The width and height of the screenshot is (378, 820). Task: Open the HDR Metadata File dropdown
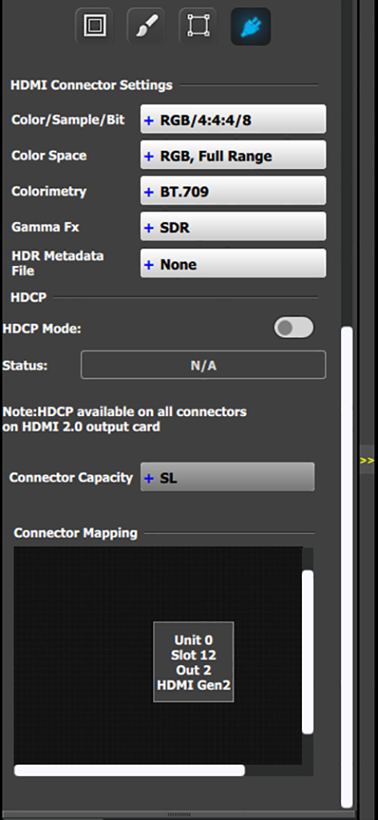pyautogui.click(x=233, y=264)
